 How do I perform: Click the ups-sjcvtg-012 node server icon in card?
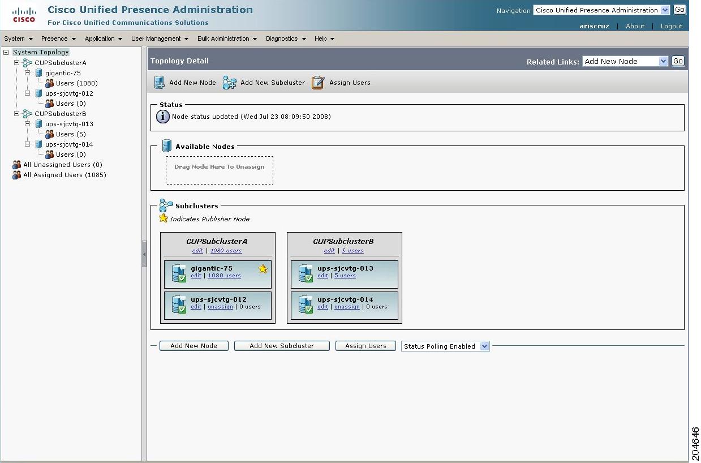179,305
